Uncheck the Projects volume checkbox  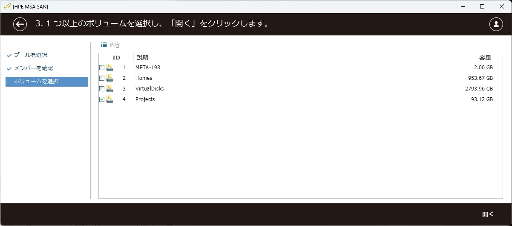(102, 99)
